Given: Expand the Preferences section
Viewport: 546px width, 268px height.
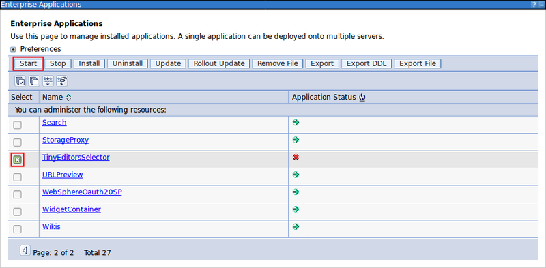Looking at the screenshot, I should click(13, 49).
